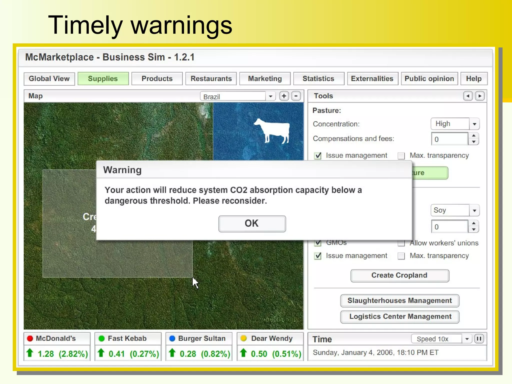Open the Help tab
Image resolution: width=512 pixels, height=384 pixels.
[x=474, y=79]
